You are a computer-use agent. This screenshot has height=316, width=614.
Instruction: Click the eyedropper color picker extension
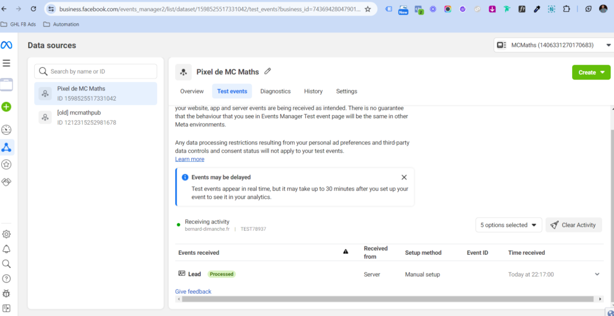pyautogui.click(x=537, y=9)
